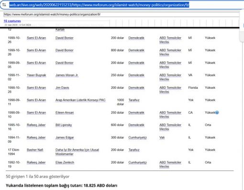This screenshot has height=190, width=244.
Task: Select date 1998-11-02
Action: click(14, 77)
